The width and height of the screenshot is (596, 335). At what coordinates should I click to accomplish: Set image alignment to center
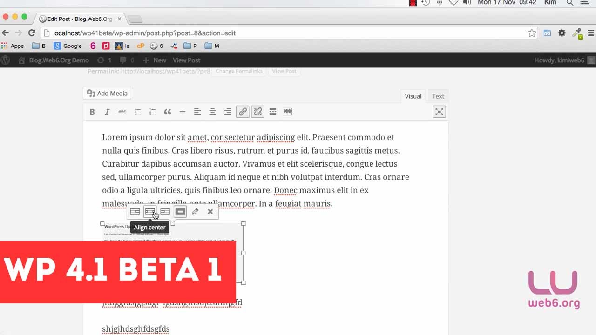click(x=150, y=212)
